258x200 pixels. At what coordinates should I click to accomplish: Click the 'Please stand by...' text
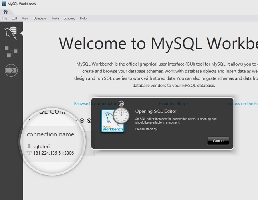(x=147, y=129)
